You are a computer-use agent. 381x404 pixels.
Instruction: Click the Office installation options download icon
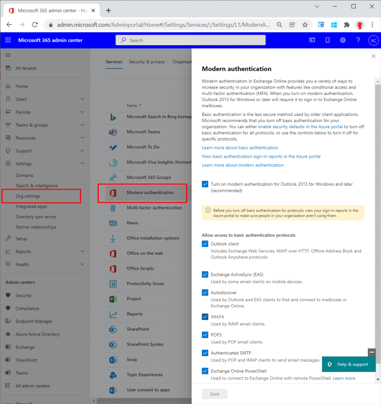113,238
